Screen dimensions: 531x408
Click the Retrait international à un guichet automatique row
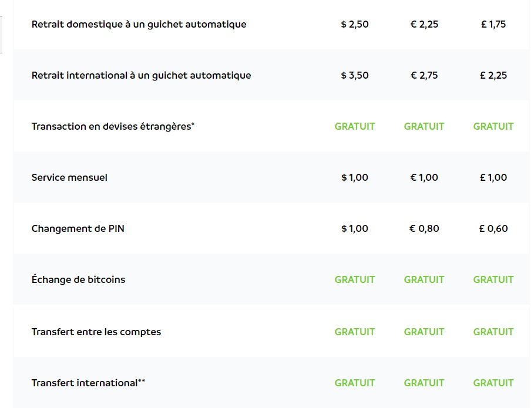[x=271, y=75]
